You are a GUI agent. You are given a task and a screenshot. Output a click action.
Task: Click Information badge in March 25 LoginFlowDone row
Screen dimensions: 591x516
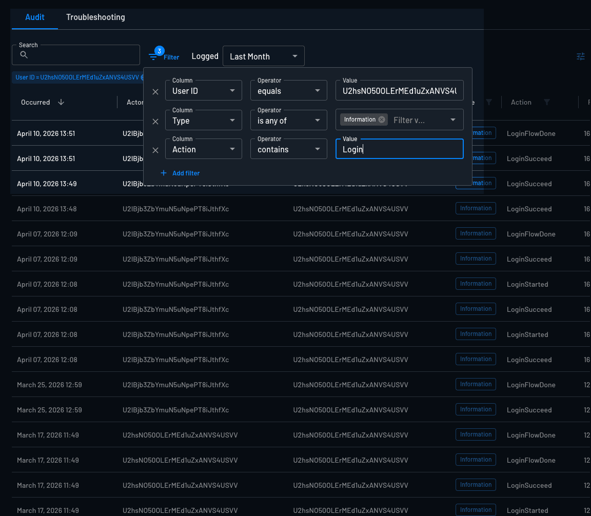476,385
